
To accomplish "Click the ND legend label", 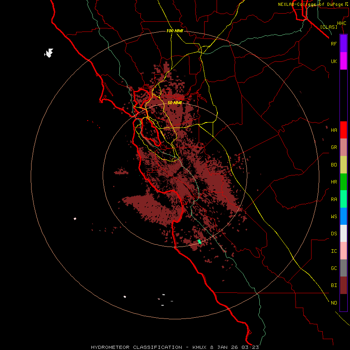I will pyautogui.click(x=334, y=303).
